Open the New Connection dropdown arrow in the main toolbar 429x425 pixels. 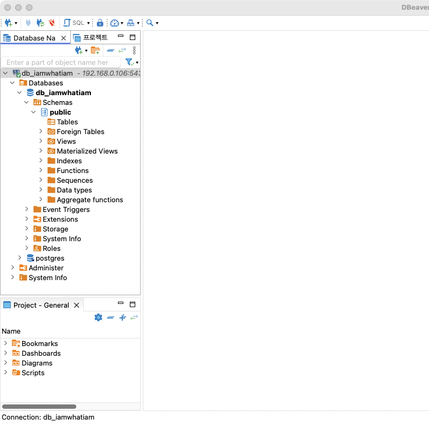point(16,23)
